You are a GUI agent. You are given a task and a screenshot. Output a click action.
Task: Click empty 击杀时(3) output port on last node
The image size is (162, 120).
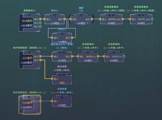point(124,56)
